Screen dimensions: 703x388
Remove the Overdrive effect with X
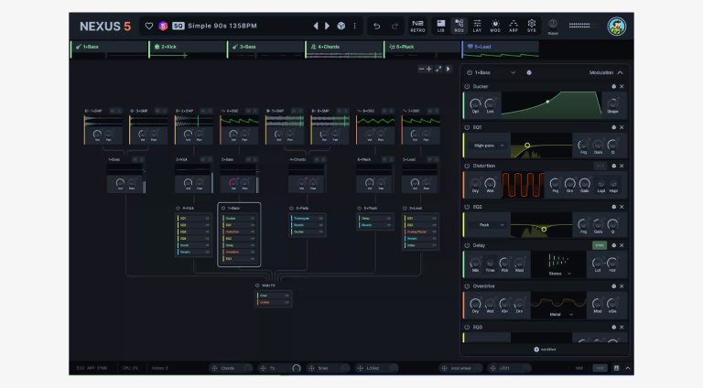click(x=622, y=286)
